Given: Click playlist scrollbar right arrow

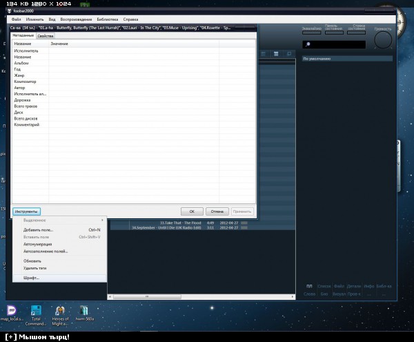Looking at the screenshot, I should pyautogui.click(x=293, y=297).
